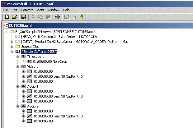Select the Video 1 track label
193x128 pixels.
pyautogui.click(x=32, y=66)
